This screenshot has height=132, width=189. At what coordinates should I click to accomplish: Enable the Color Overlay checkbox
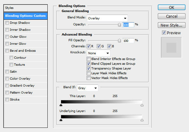(7, 78)
